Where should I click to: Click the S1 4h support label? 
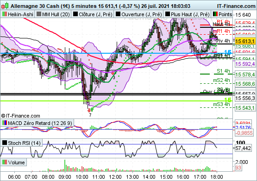(223, 71)
